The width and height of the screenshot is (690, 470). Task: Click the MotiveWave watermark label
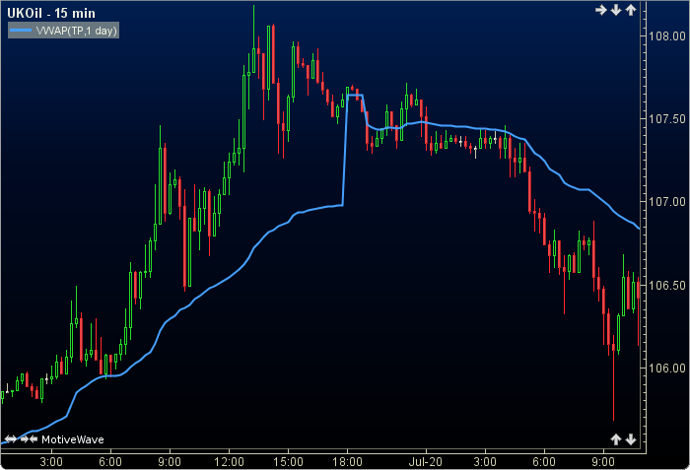73,439
